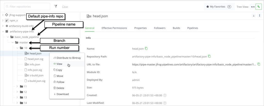Click the artifactory-build-info repo icon

tap(7, 26)
